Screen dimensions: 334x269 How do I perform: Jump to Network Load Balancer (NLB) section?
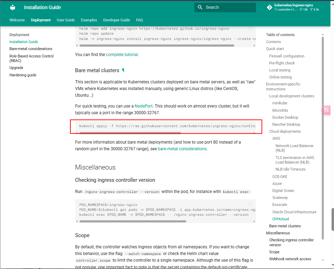pos(294,148)
